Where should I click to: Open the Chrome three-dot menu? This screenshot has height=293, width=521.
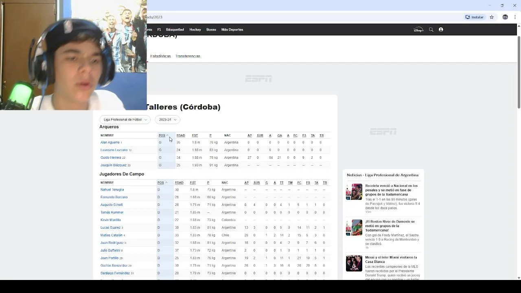(x=515, y=17)
